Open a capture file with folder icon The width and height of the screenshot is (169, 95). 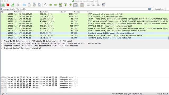coord(24,5)
